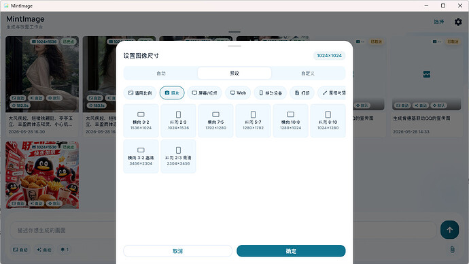Click the paperclip attachment icon

(x=452, y=249)
